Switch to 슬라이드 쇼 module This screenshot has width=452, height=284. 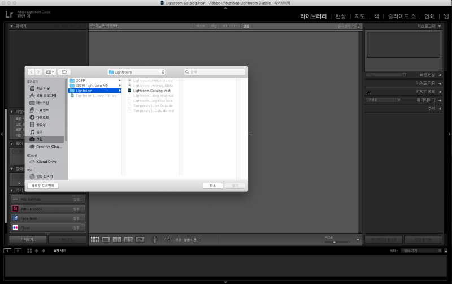click(402, 16)
